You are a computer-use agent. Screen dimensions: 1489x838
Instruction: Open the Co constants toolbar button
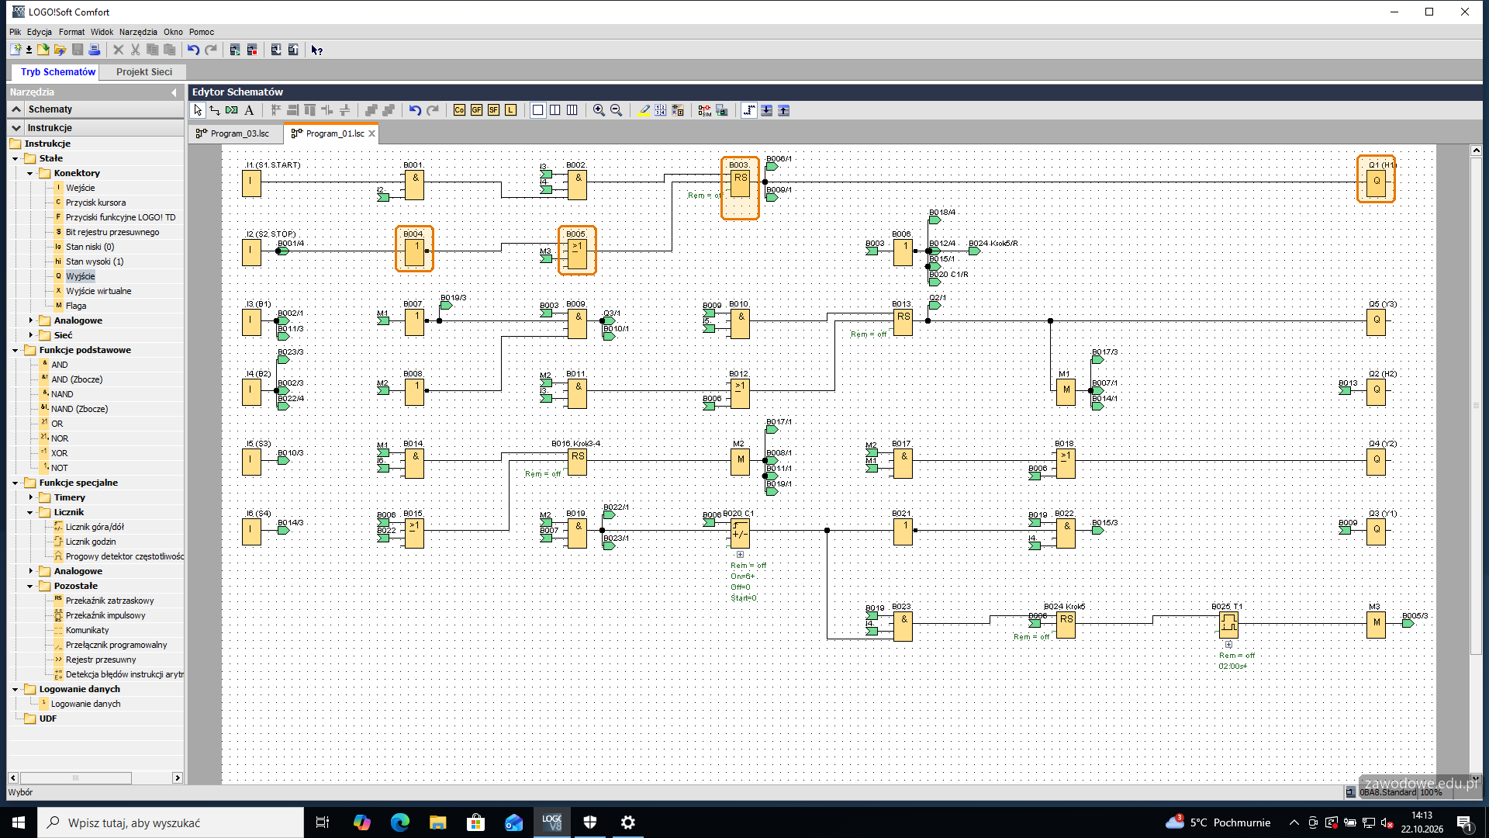point(459,110)
